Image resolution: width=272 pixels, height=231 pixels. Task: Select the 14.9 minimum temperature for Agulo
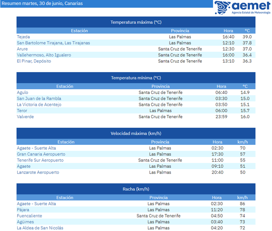click(x=245, y=93)
